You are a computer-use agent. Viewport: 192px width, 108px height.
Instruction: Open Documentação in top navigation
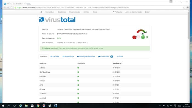click(x=75, y=12)
